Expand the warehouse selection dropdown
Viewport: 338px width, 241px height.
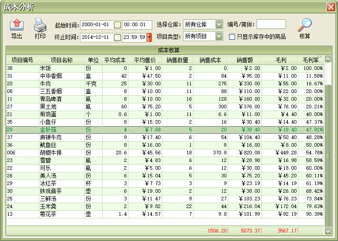click(x=219, y=24)
